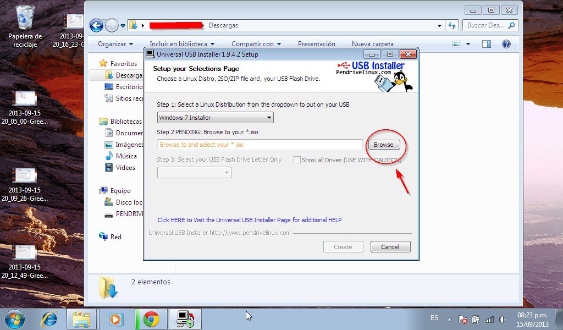Screen dimensions: 563x330
Task: Cancel the USB Installer setup
Action: [390, 247]
